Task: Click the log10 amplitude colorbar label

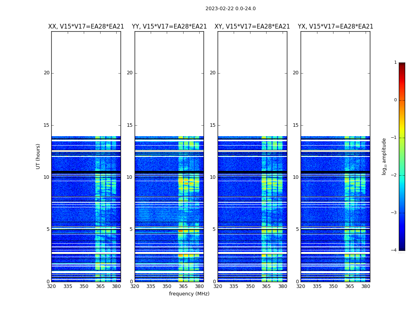Action: (x=384, y=156)
